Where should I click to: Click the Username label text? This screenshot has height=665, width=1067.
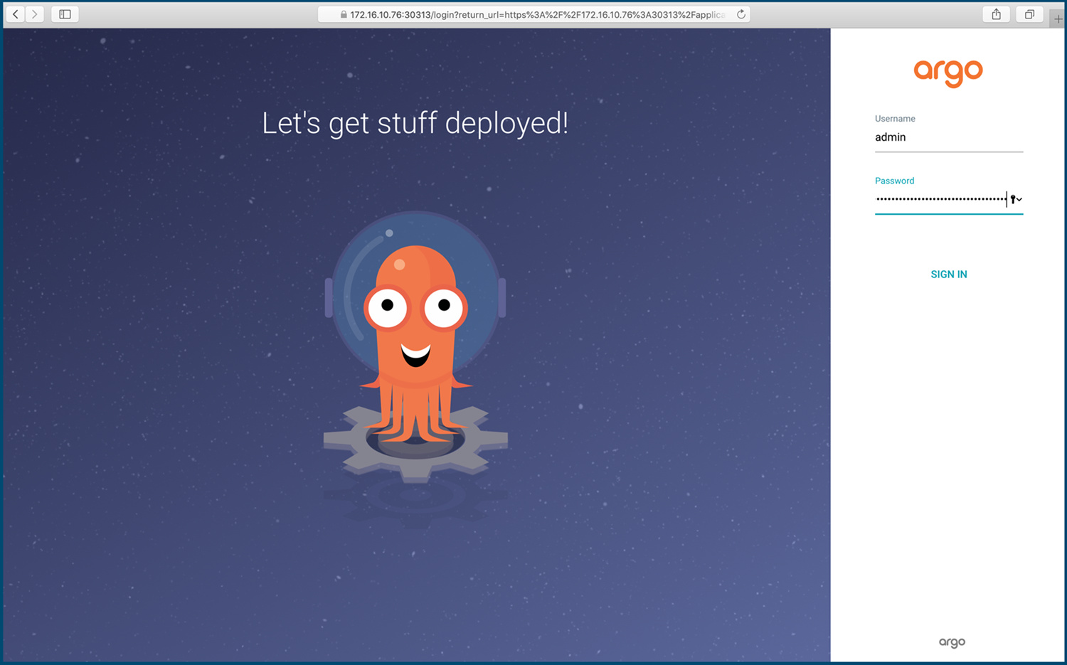pos(895,119)
